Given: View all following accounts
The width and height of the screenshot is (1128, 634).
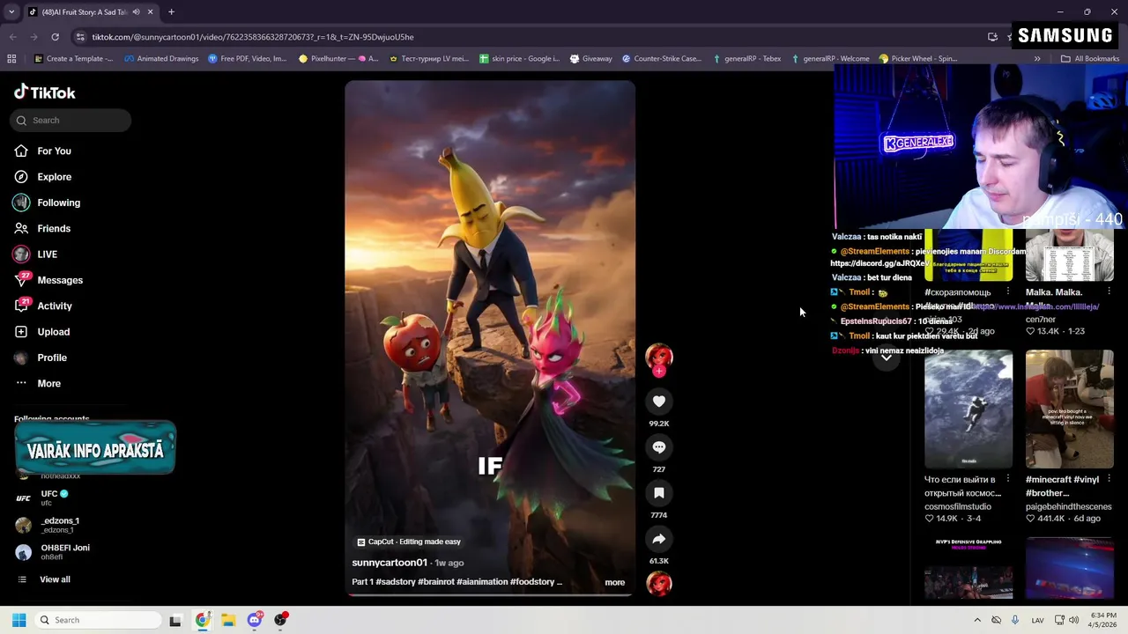Looking at the screenshot, I should (x=55, y=579).
